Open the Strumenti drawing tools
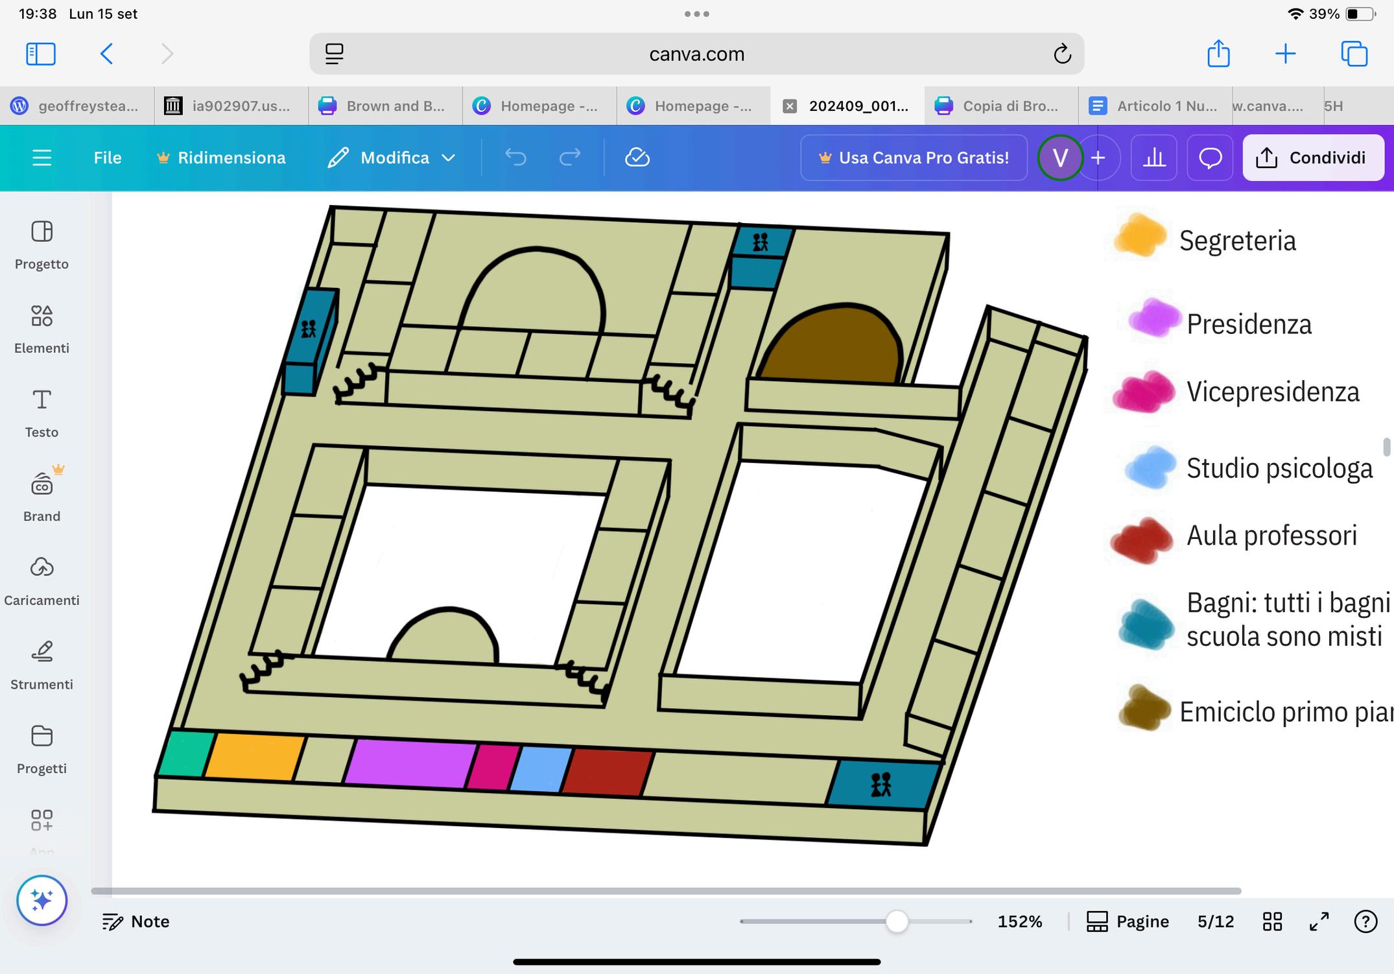Image resolution: width=1394 pixels, height=974 pixels. (41, 665)
